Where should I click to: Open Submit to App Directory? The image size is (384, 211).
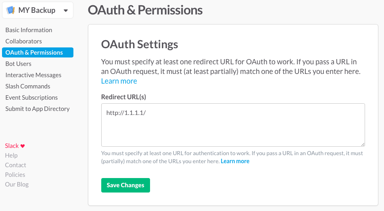coord(37,109)
